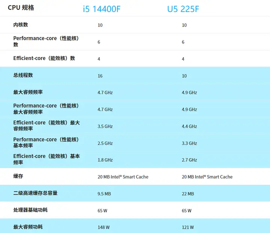The image size is (270, 233).
Task: Click the U5 225F performance-core count 6
Action: (183, 42)
